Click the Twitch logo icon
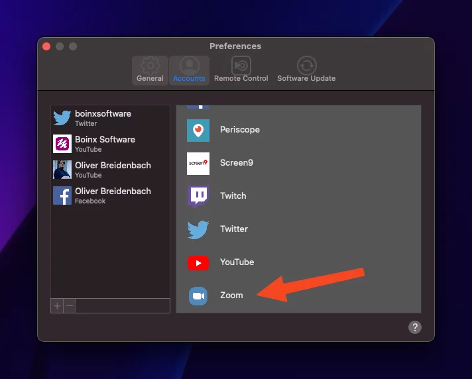Screen dimensions: 472x379 198,196
